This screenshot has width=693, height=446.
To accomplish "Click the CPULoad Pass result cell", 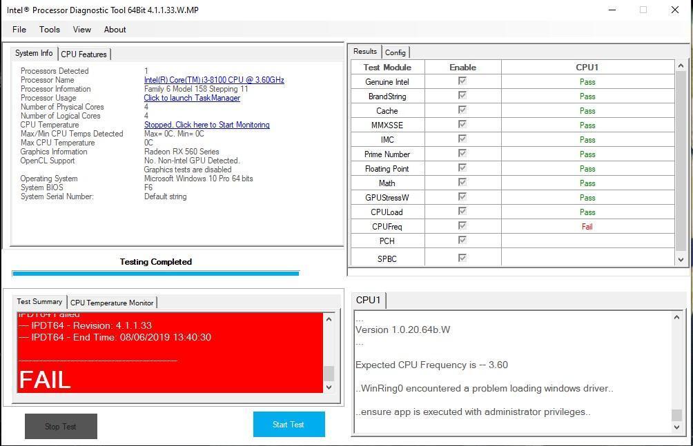I will (x=587, y=212).
